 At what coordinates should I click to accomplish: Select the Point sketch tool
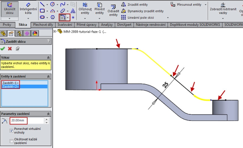tap(73, 17)
